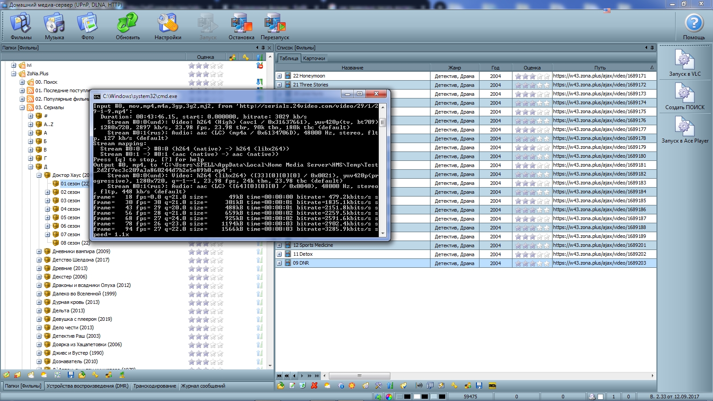Expand the 22 Honeymoon row
This screenshot has height=401, width=713.
point(279,76)
